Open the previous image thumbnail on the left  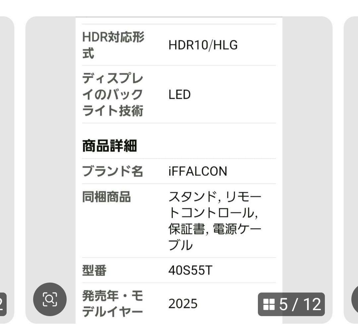click(6, 166)
